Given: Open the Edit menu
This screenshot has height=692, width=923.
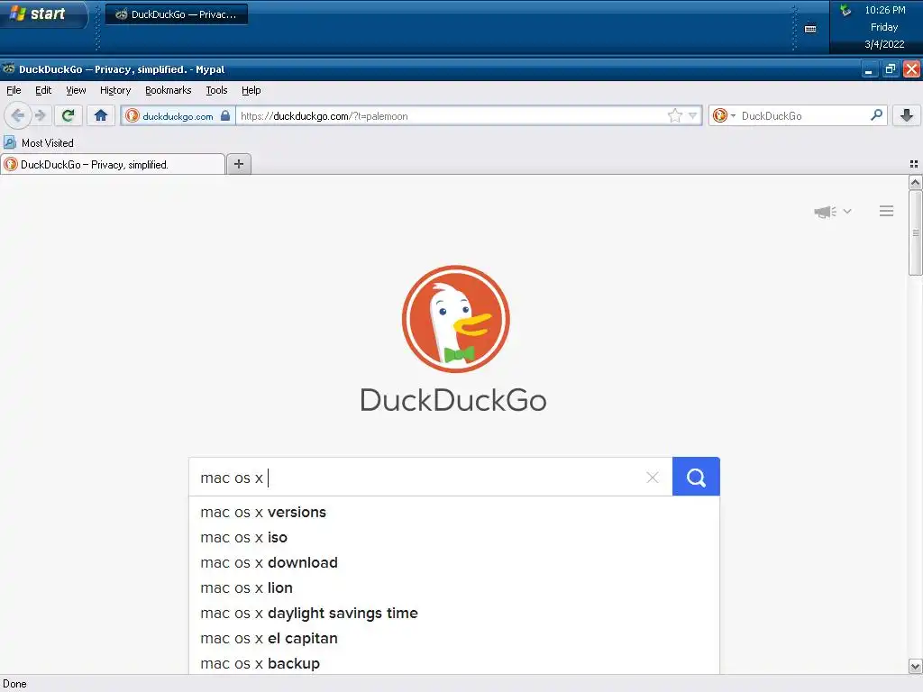Looking at the screenshot, I should coord(43,90).
